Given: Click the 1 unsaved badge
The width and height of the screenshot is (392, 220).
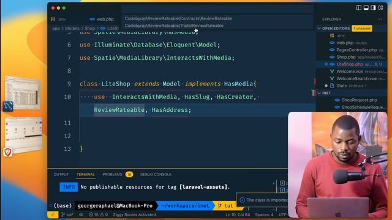Looking at the screenshot, I should point(362,29).
